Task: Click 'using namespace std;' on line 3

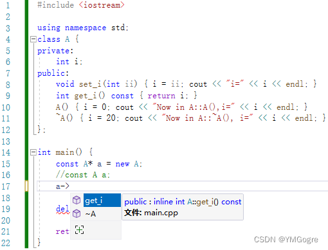Action: pos(83,28)
